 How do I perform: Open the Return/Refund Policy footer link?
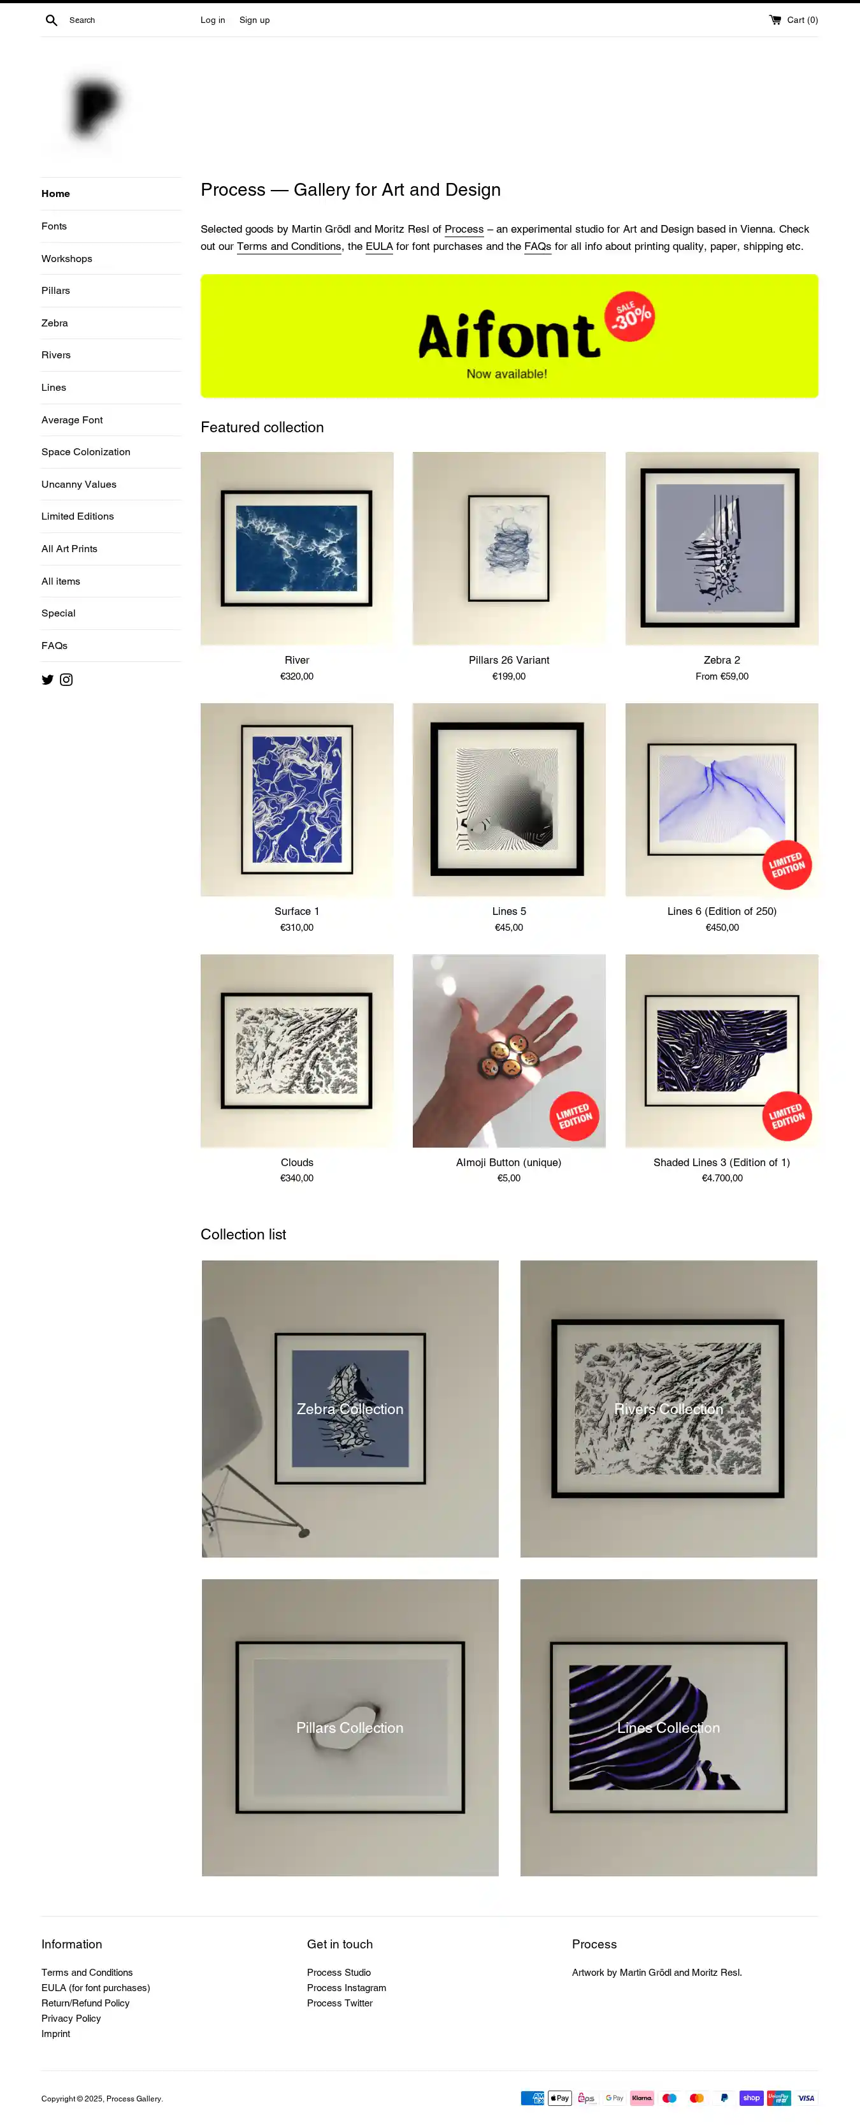click(x=86, y=2003)
